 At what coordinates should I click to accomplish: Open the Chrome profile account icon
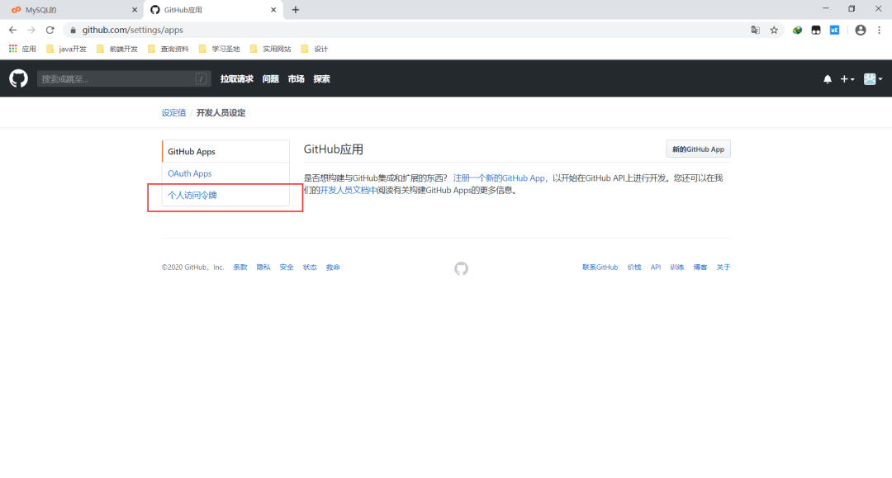point(860,30)
